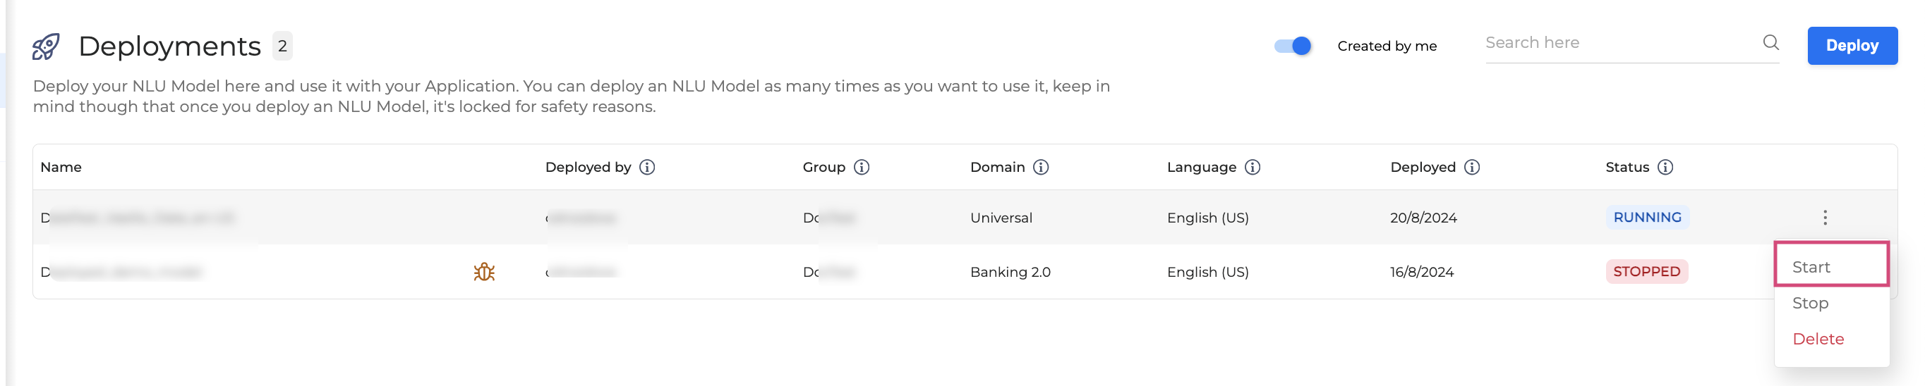Click the STOPPED status badge
This screenshot has height=386, width=1925.
[x=1646, y=272]
